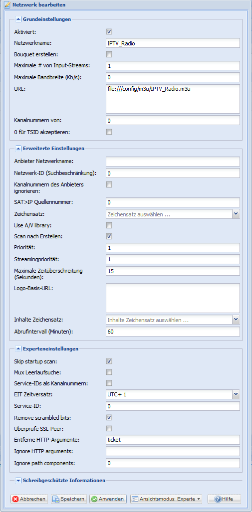Enable Bouquet erstellen checkbox
The image size is (252, 512).
109,54
